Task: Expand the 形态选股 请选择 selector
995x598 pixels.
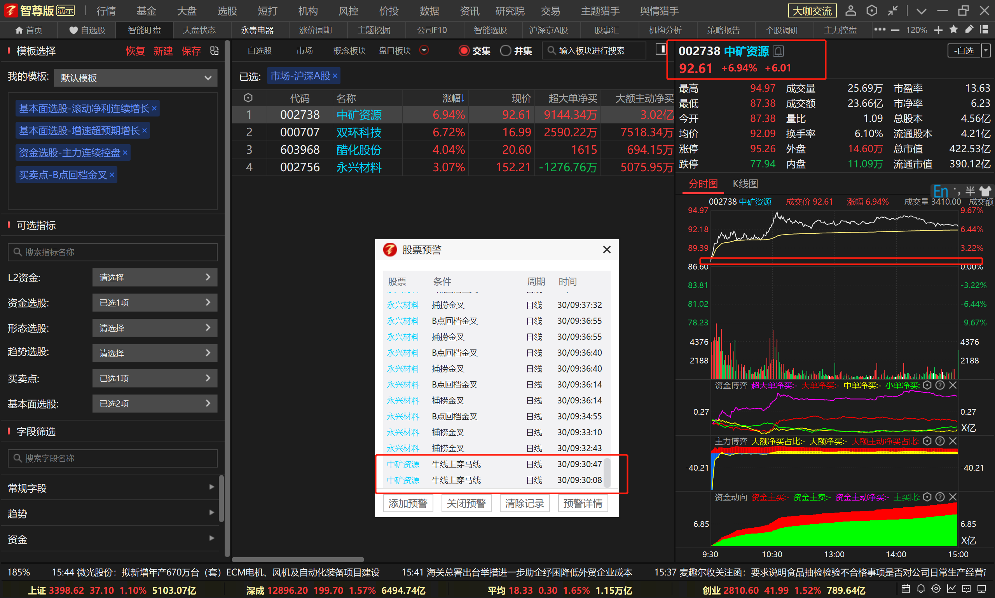Action: [x=155, y=328]
